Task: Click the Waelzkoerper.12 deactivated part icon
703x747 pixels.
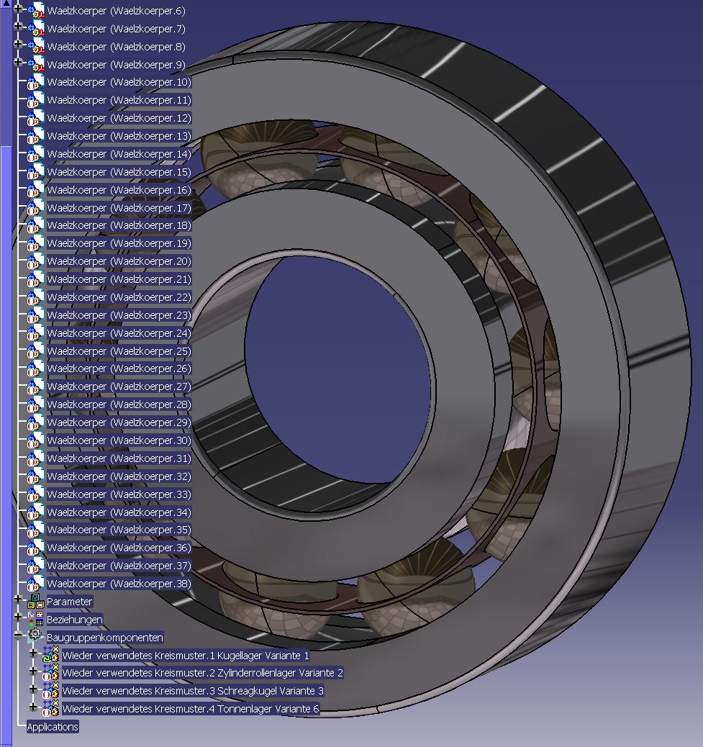Action: [x=36, y=118]
